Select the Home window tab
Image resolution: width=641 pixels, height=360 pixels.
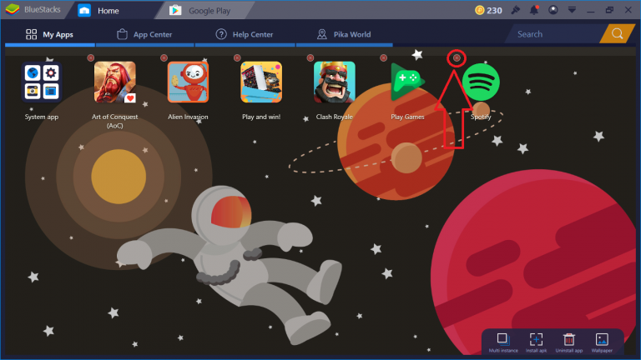point(109,11)
